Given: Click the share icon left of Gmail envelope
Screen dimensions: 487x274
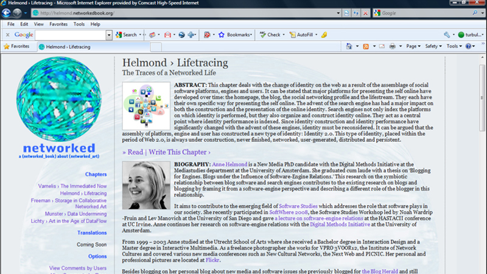Looking at the screenshot, I should (x=152, y=35).
